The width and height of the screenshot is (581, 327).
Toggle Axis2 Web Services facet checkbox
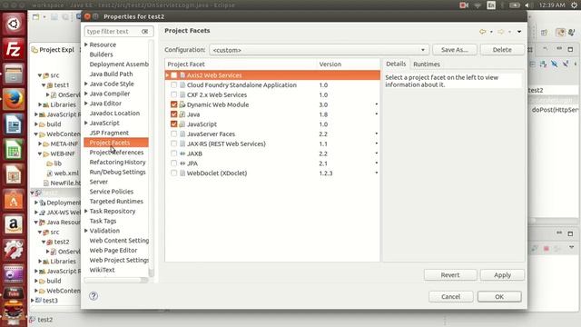[173, 75]
